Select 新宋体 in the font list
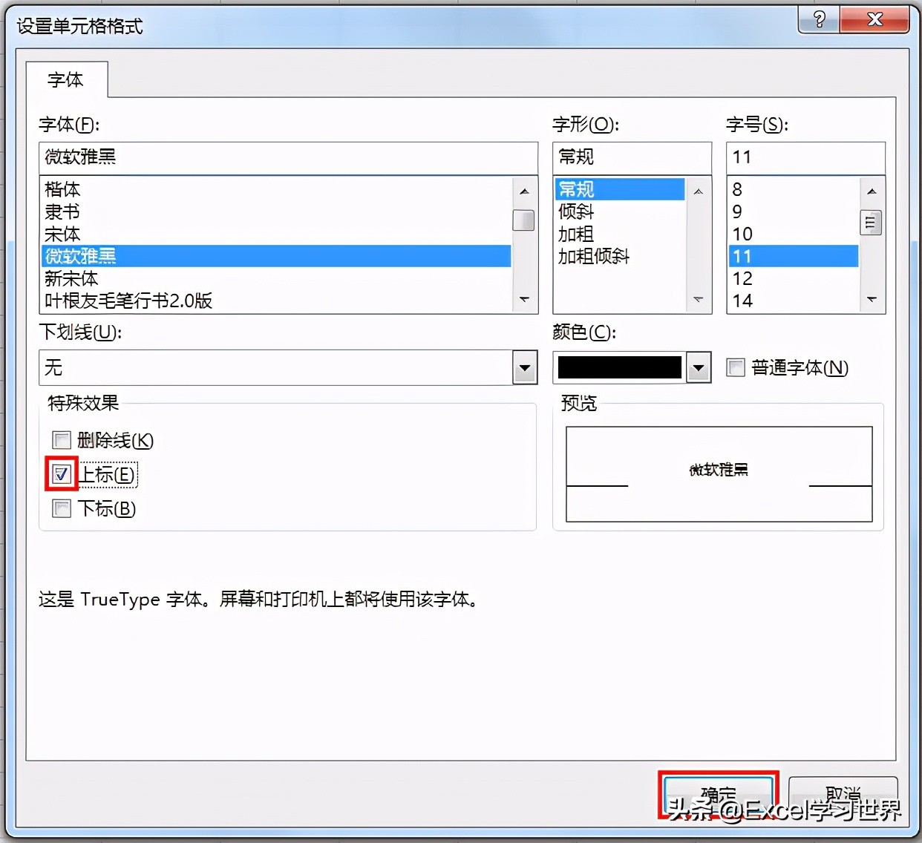922x843 pixels. click(x=276, y=278)
